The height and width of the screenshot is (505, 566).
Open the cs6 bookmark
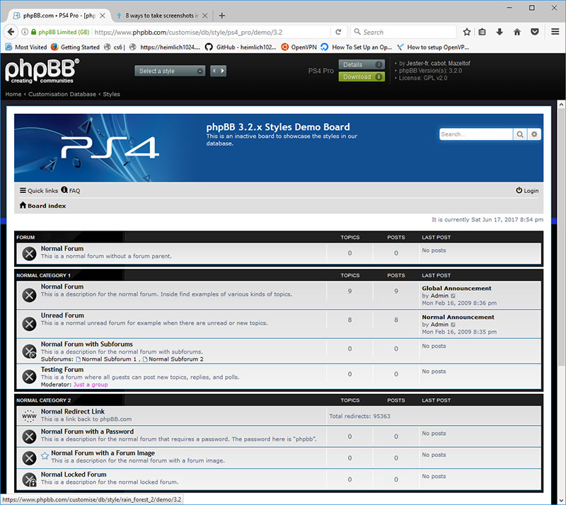114,47
